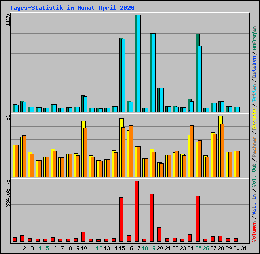The height and width of the screenshot is (254, 260).
Task: Click the 'Volumen' legend label
Action: [254, 232]
